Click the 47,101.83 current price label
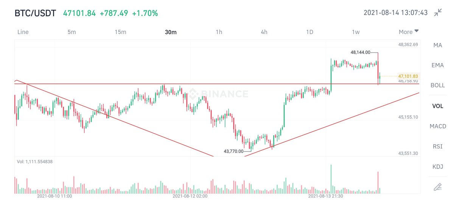 pyautogui.click(x=408, y=76)
